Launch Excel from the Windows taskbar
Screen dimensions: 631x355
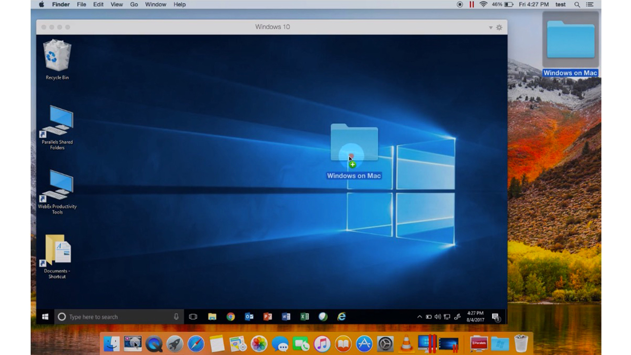(x=305, y=317)
